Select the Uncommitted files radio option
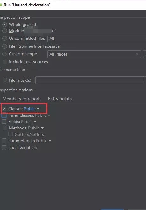The image size is (146, 210). pyautogui.click(x=4, y=38)
